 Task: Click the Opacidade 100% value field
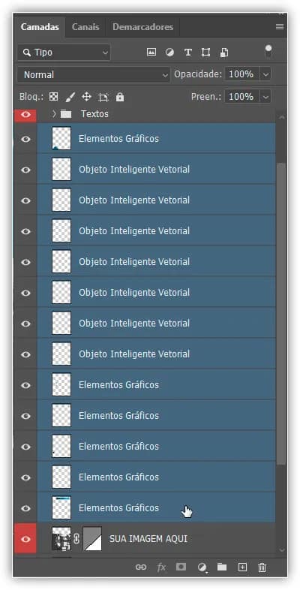tap(241, 74)
